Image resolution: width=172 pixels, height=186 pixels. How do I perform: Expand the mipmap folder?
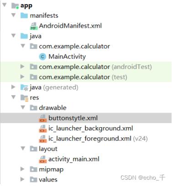click(x=22, y=169)
